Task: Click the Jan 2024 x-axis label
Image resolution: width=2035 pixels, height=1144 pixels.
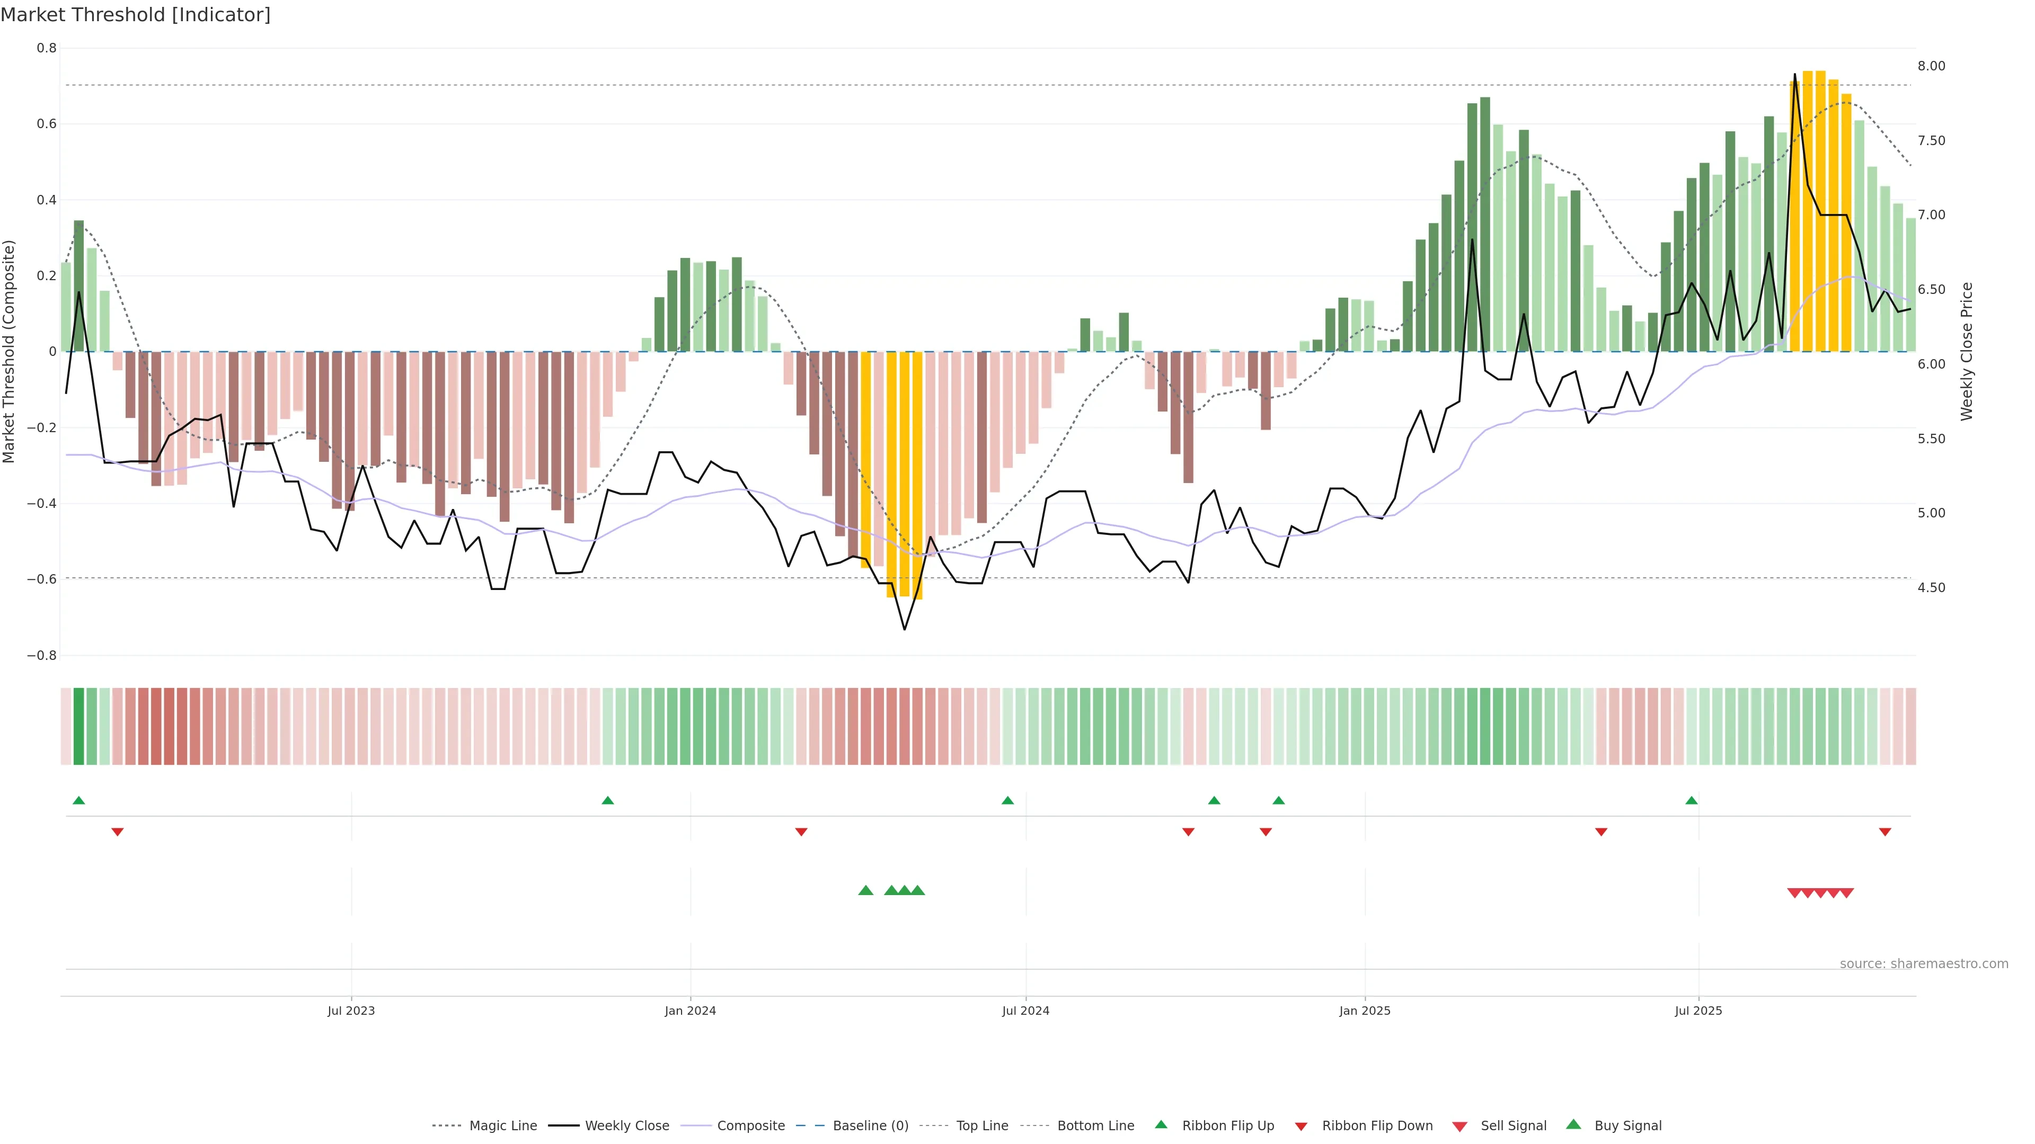Action: [689, 1011]
